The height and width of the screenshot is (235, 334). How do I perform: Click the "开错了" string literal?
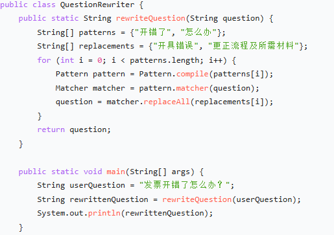(x=152, y=32)
